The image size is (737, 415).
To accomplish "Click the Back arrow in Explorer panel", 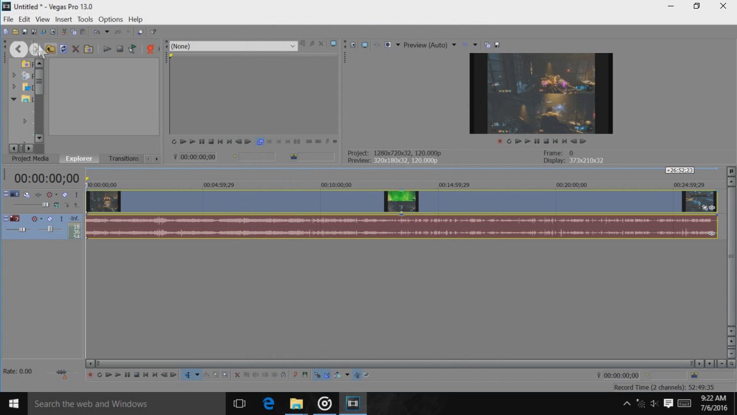I will click(x=18, y=49).
